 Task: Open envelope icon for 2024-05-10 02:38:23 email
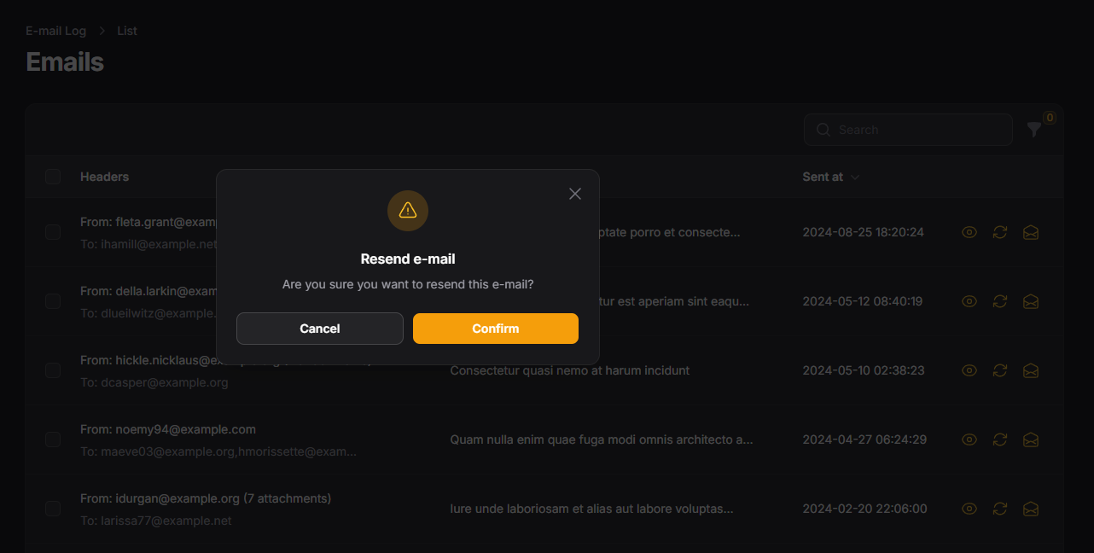click(1031, 370)
